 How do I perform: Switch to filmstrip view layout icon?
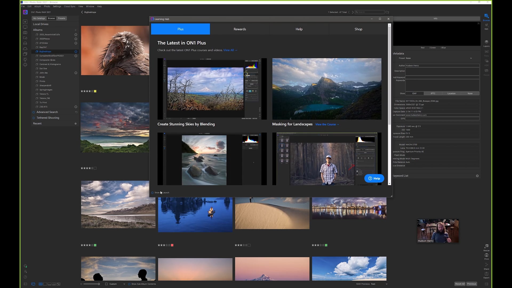pos(49,284)
